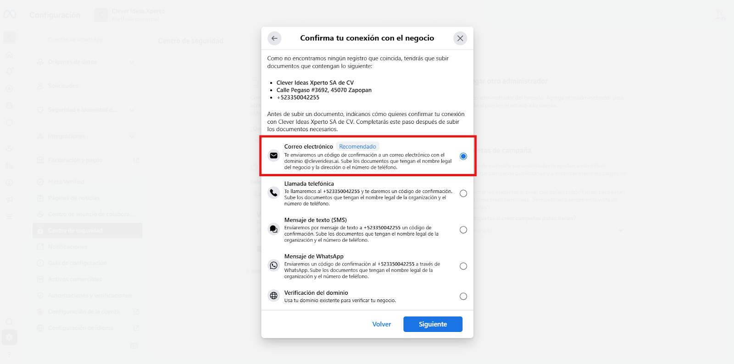Click the phone icon for Llamada telefónica
The width and height of the screenshot is (734, 364).
pos(274,193)
